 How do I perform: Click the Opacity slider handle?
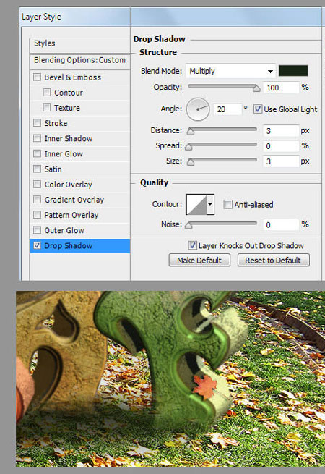click(256, 88)
